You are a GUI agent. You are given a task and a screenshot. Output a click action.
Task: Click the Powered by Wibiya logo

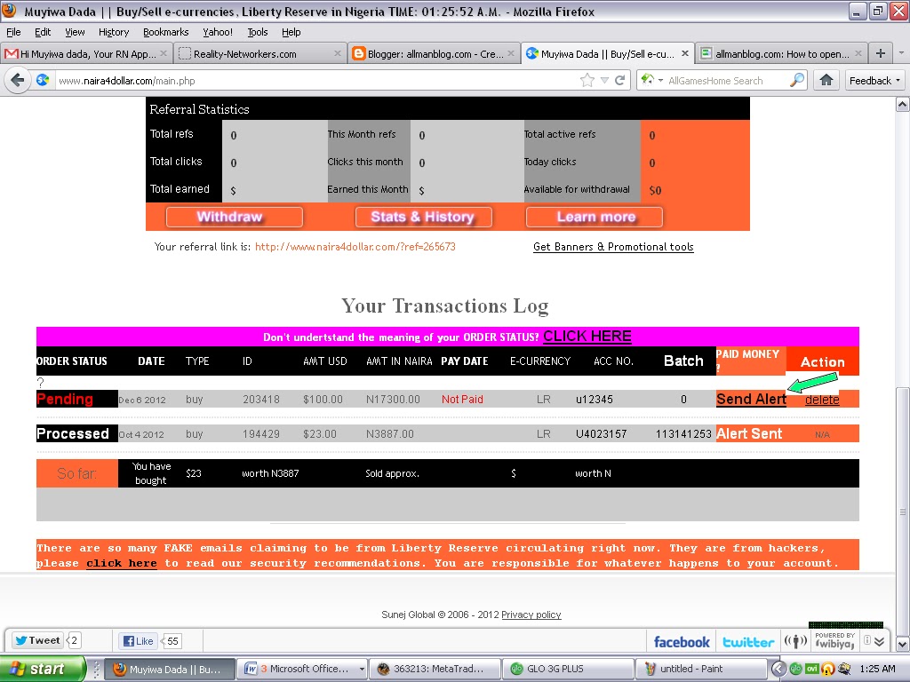834,639
